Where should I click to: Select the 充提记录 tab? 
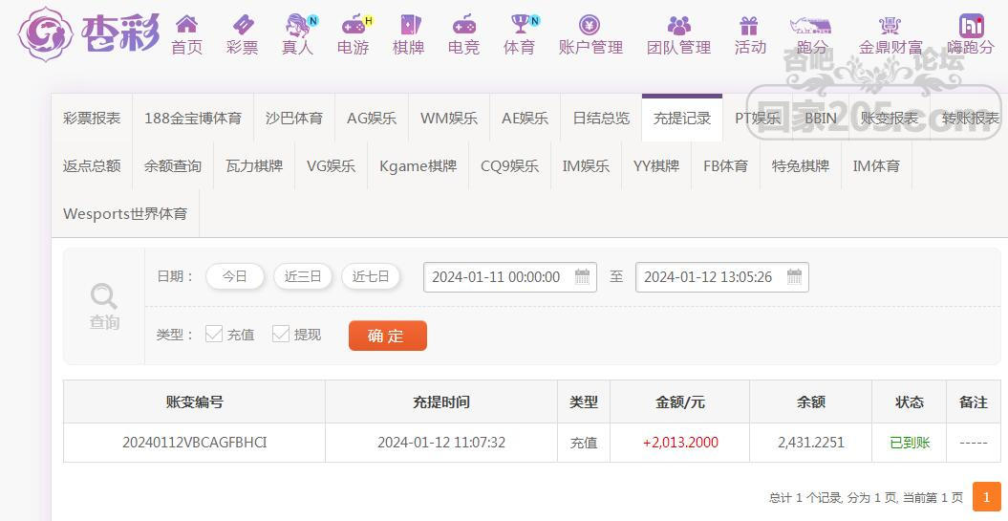coord(682,119)
